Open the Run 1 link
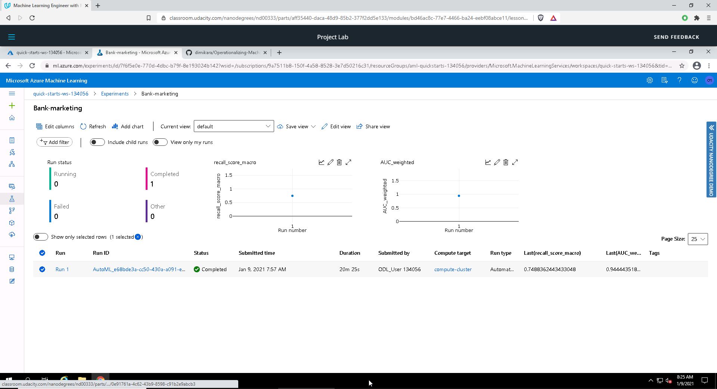Screen dimensions: 717x389 click(x=62, y=269)
